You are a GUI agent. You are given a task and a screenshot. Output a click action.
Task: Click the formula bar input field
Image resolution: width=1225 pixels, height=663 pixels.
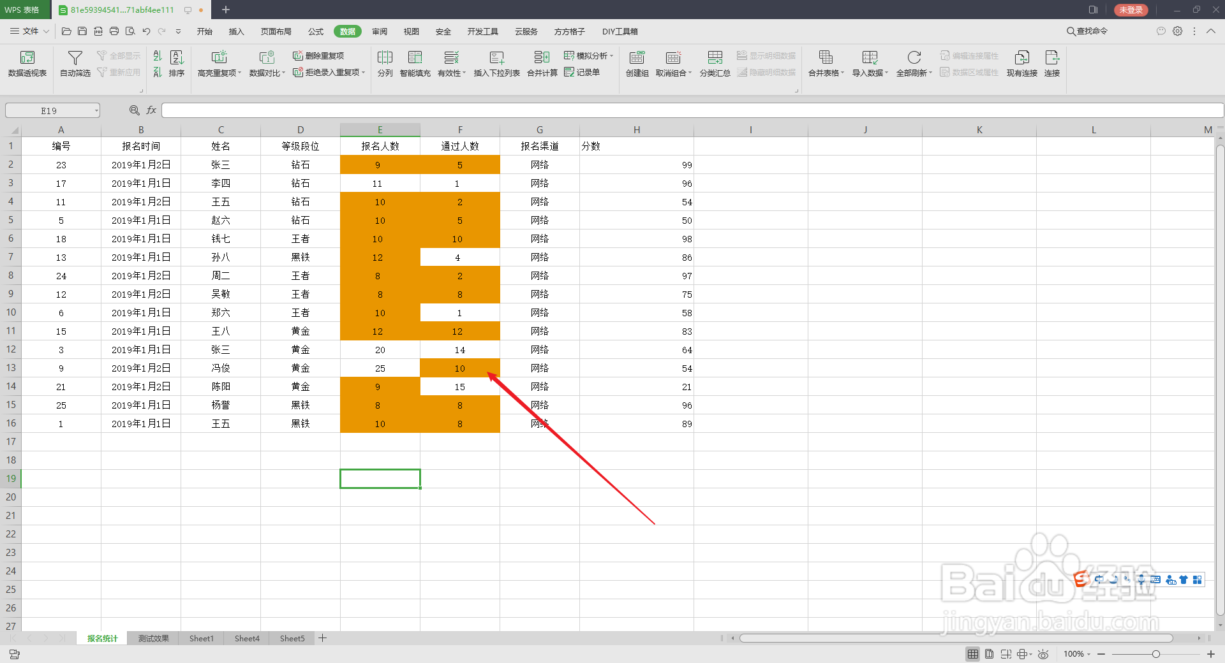(x=692, y=110)
